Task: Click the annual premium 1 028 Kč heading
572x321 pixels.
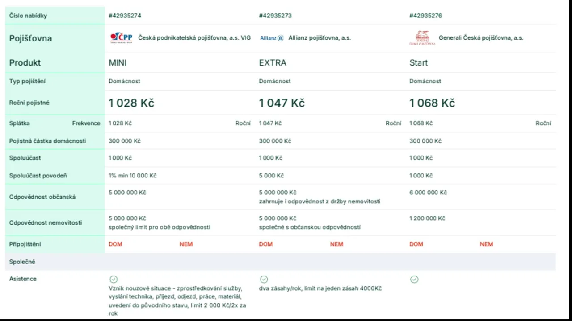Action: point(131,103)
